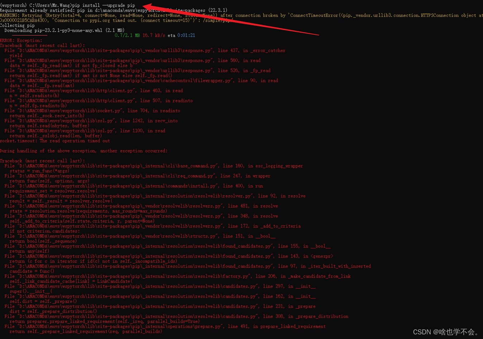Click candidates.py 'line 308, in _prepare_distribution' line

[177, 316]
